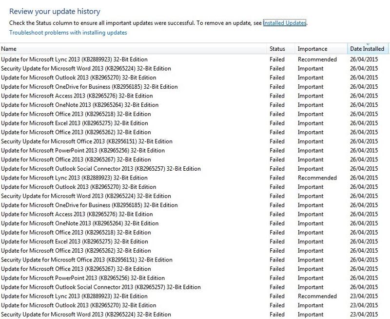Click the 23/04/2015 date in the Lync 2013 row
Viewport: 390px width, 319px height.
point(364,296)
